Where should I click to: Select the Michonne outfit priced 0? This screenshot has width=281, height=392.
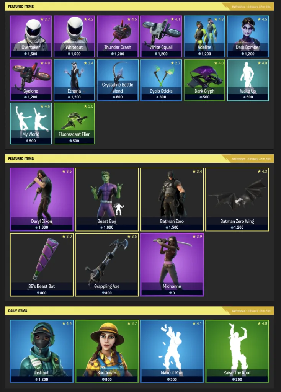point(172,265)
